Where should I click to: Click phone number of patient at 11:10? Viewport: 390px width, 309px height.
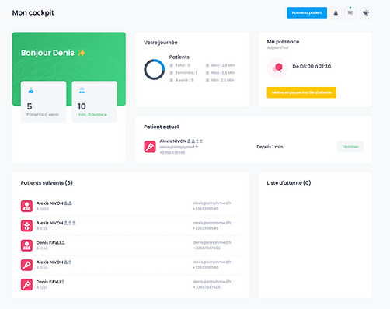coord(205,228)
